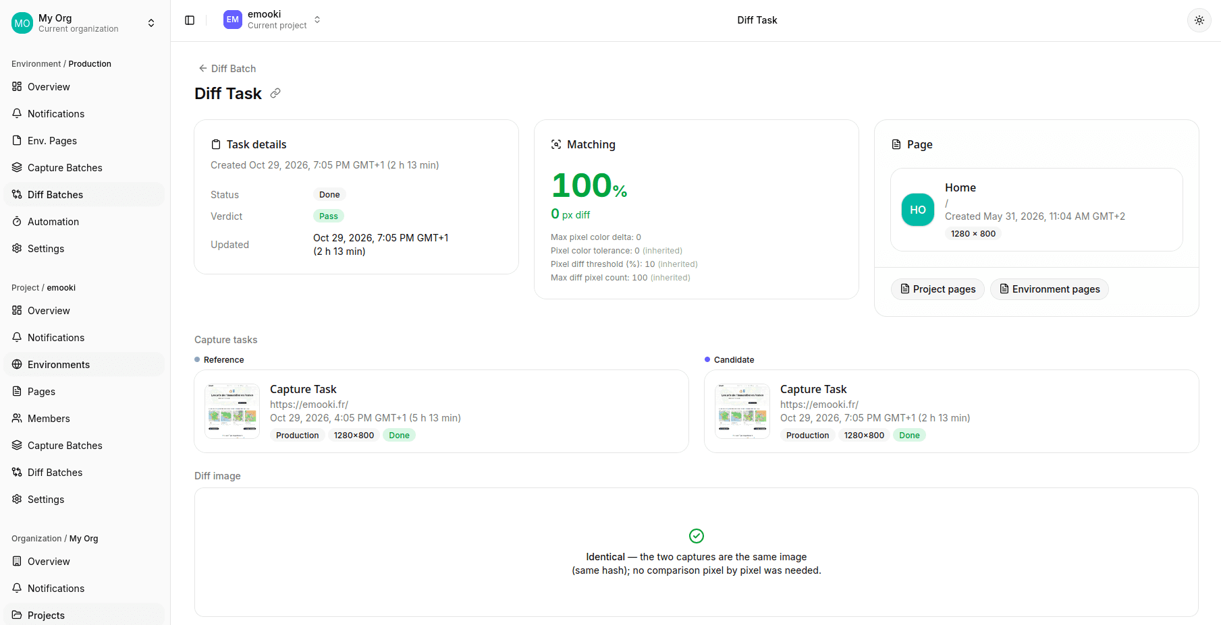Viewport: 1221px width, 625px height.
Task: Click the 100% matching value
Action: (589, 185)
